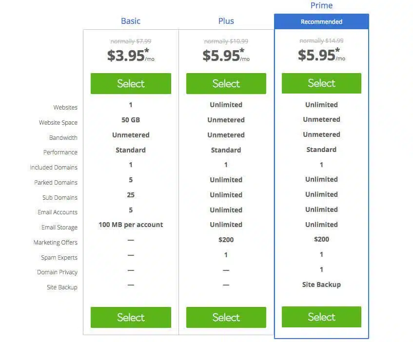The height and width of the screenshot is (342, 413).
Task: Click the 50 GB website space value
Action: coord(131,120)
